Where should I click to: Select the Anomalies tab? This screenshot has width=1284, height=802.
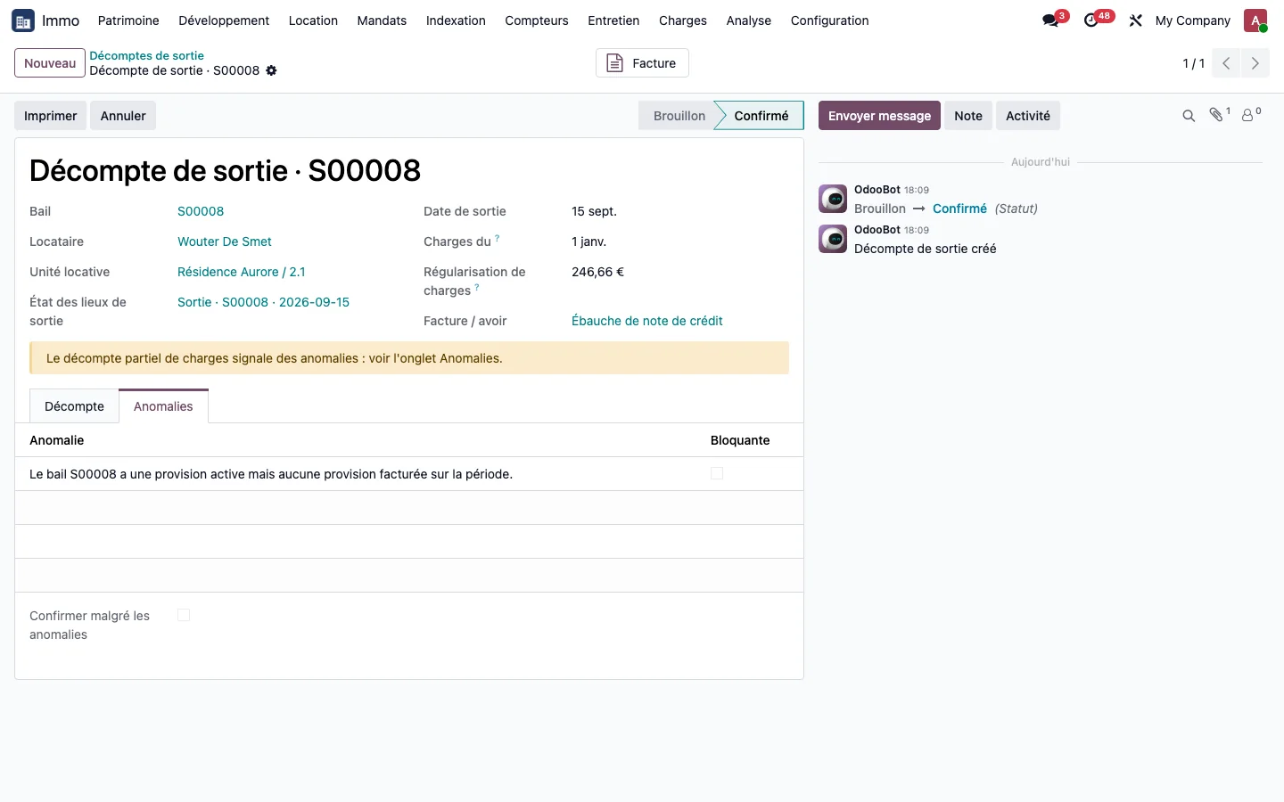point(163,406)
